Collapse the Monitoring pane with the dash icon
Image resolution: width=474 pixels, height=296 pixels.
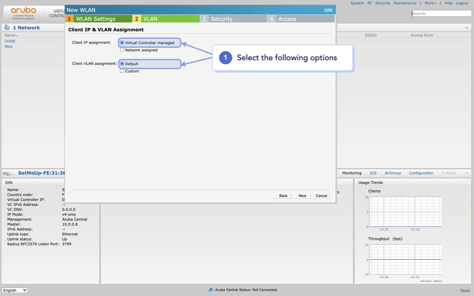click(x=467, y=173)
